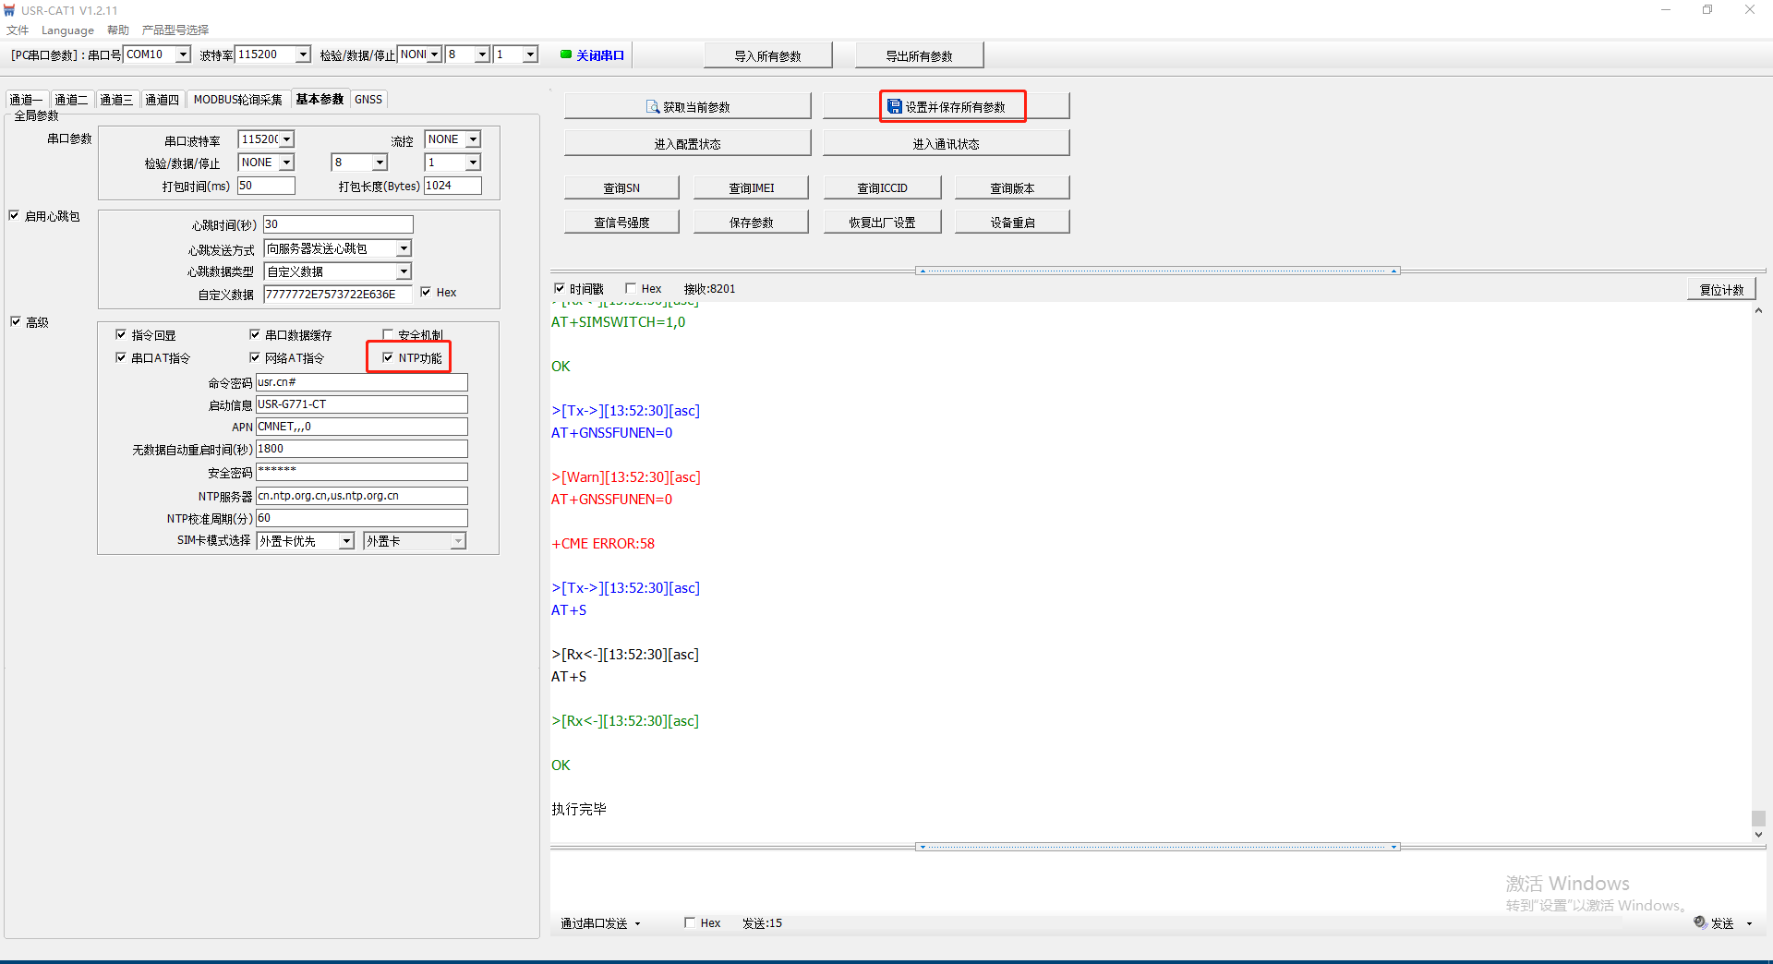The height and width of the screenshot is (964, 1773).
Task: Open the MODBUS轮询采集 tab
Action: click(237, 100)
